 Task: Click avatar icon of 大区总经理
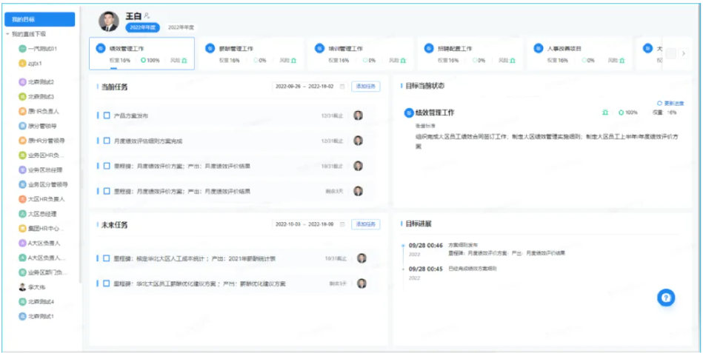point(22,214)
